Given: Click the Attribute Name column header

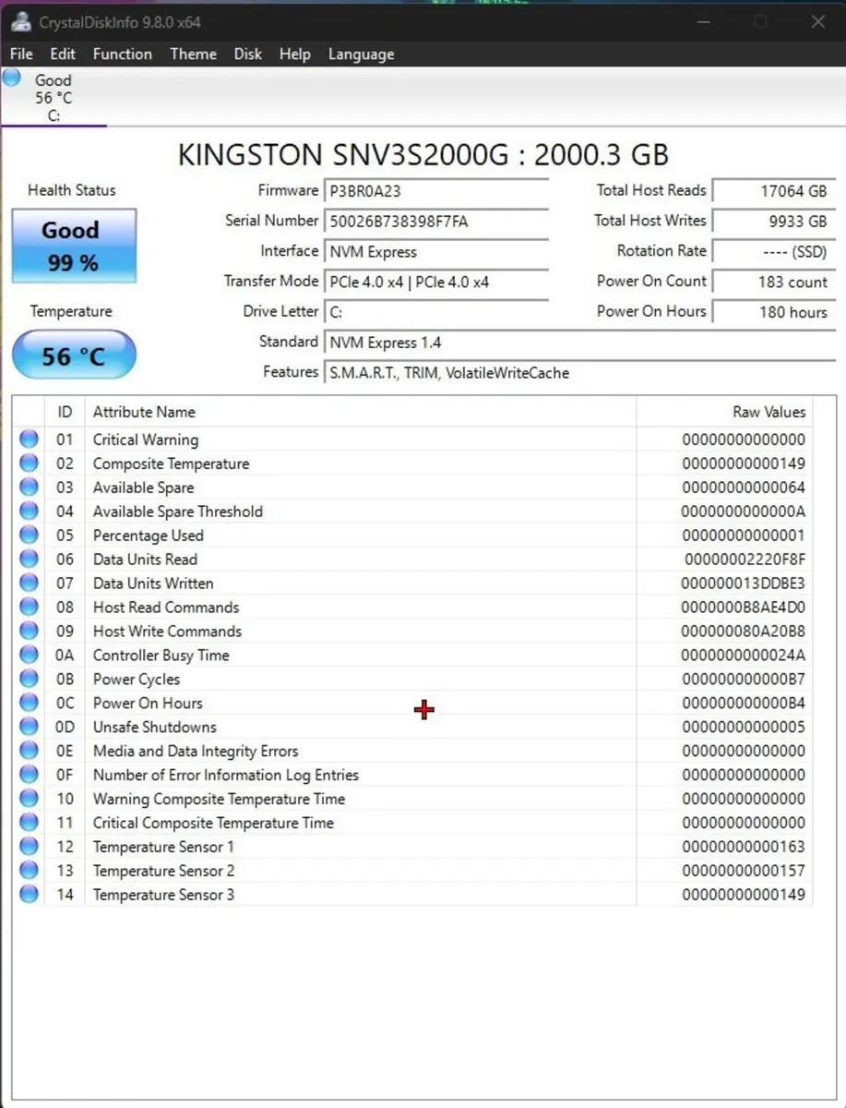Looking at the screenshot, I should coord(361,412).
